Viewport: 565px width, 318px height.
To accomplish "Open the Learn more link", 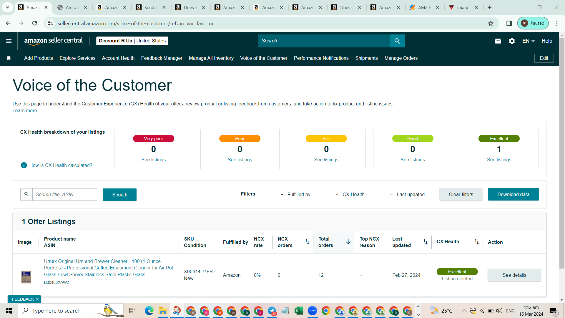I will (x=25, y=111).
